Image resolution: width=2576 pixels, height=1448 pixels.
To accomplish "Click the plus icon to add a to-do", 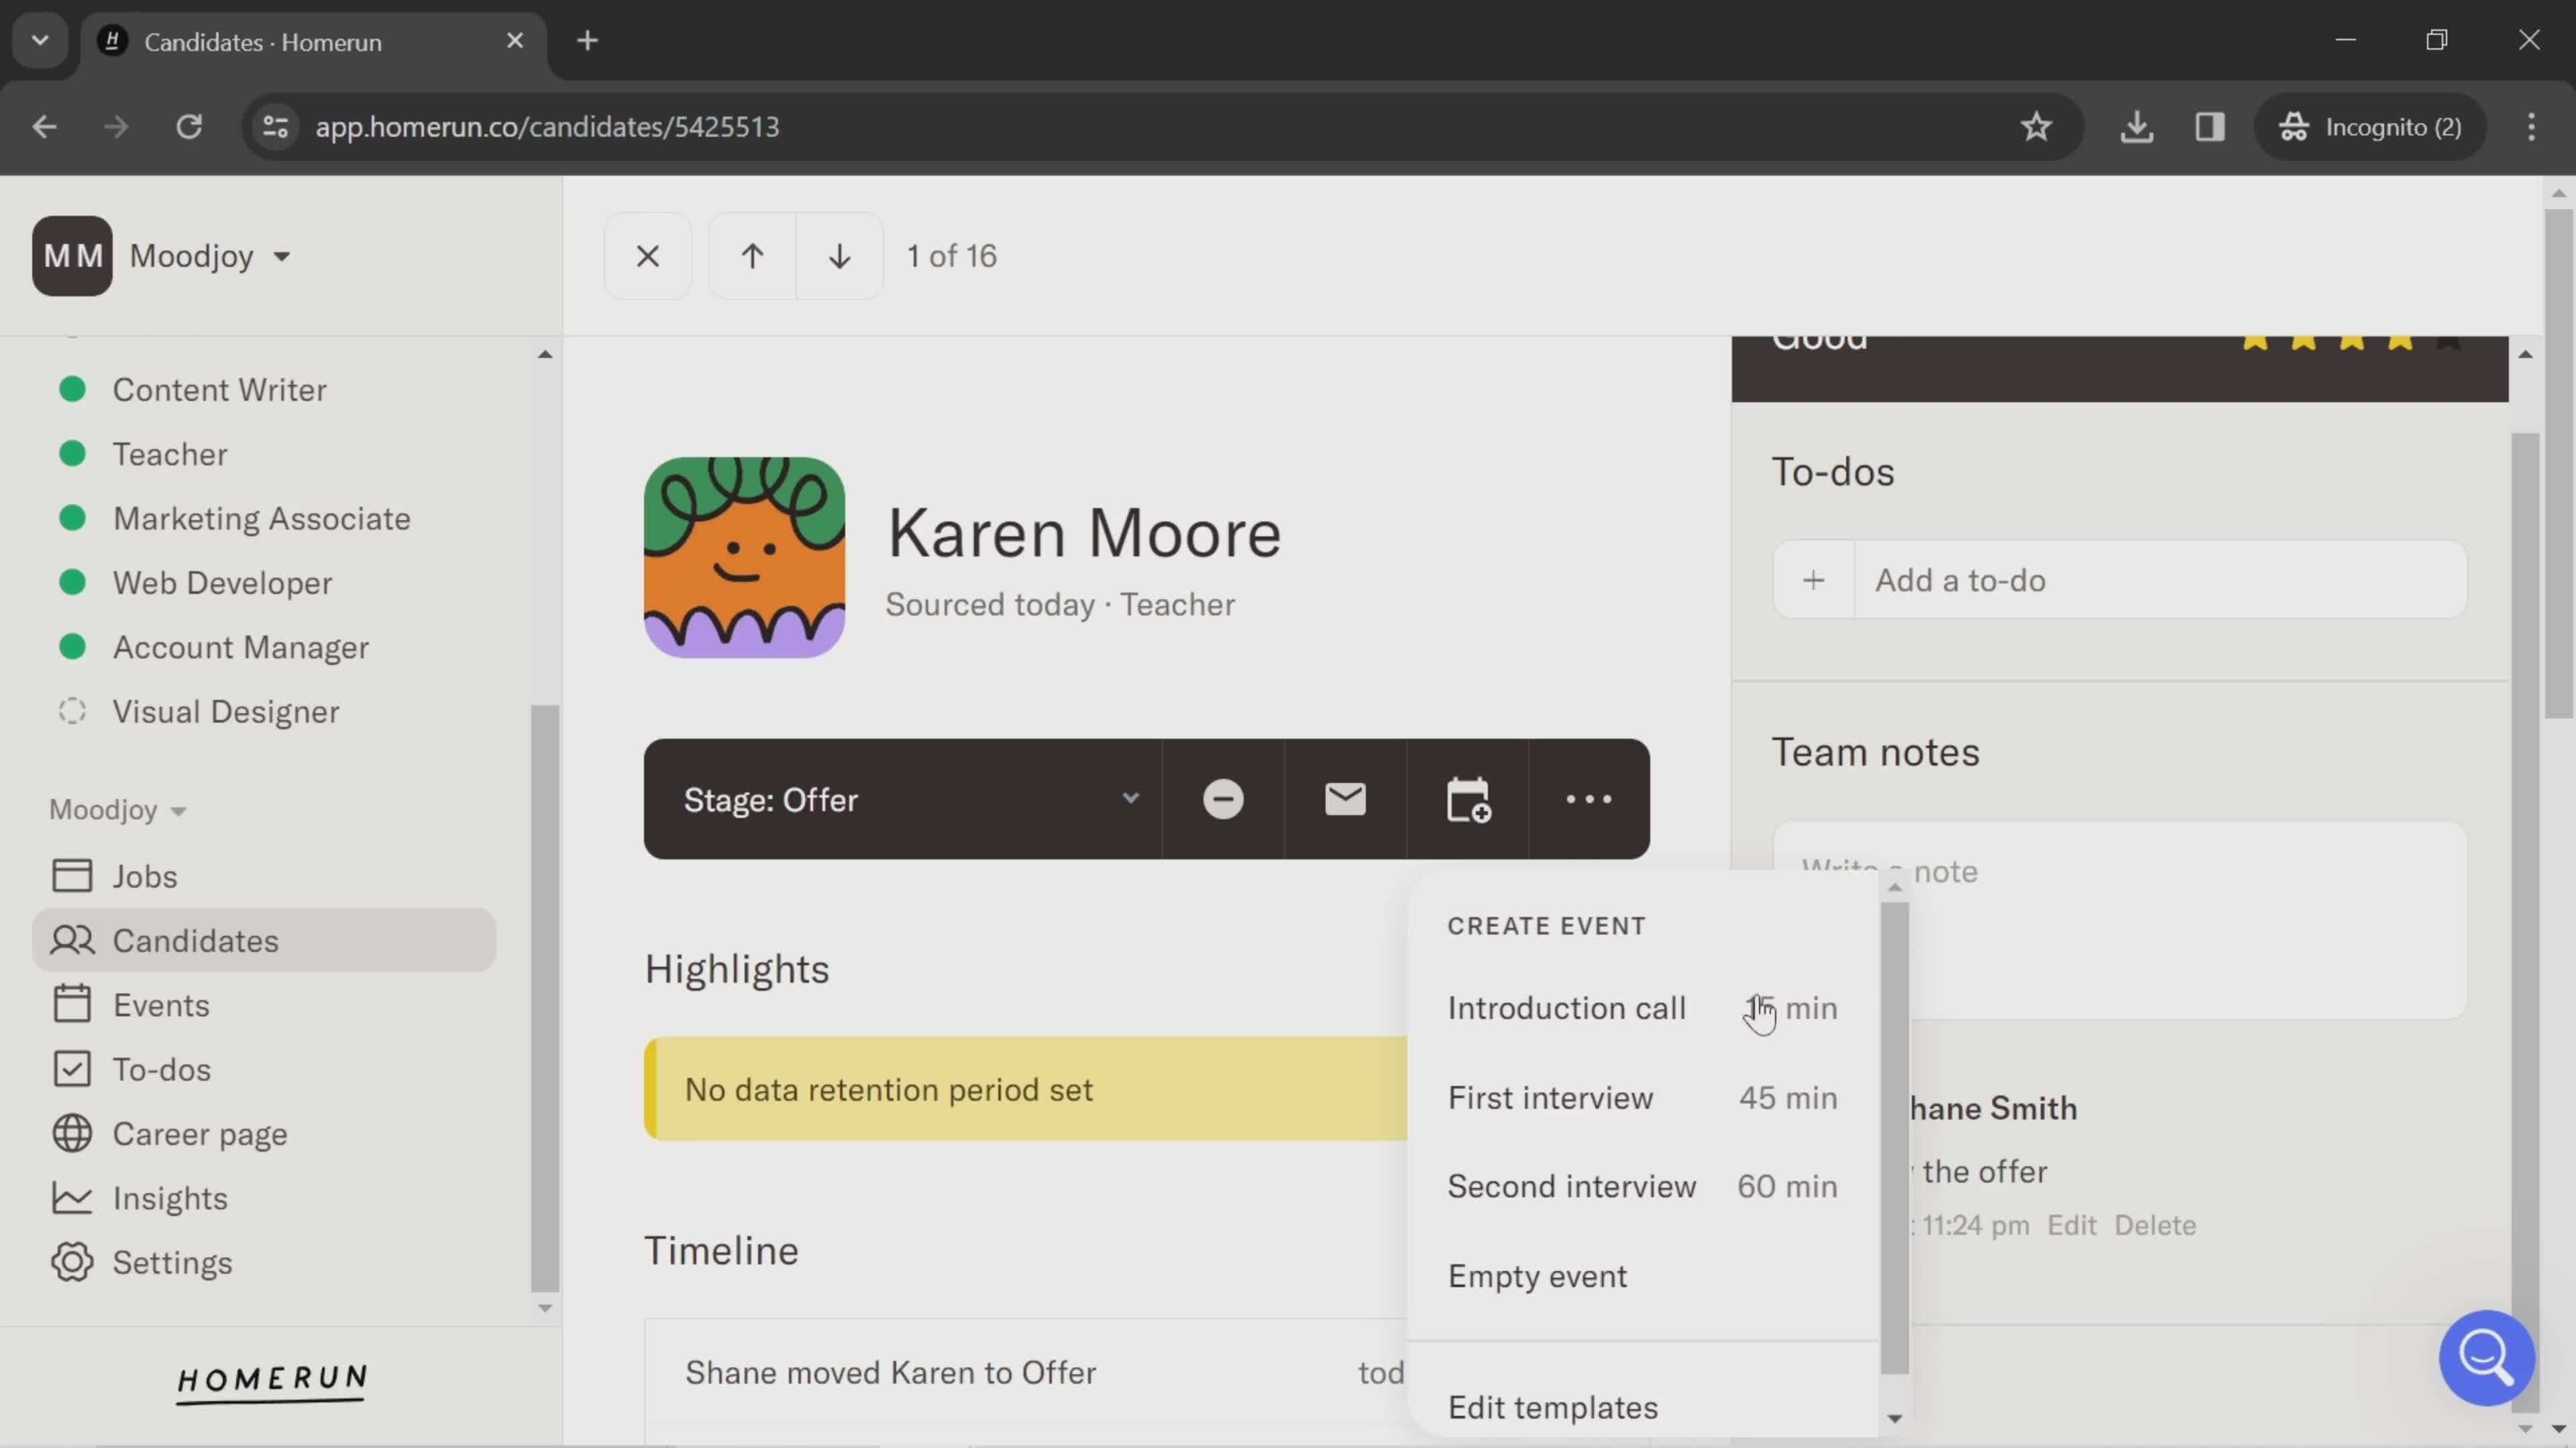I will tap(1814, 580).
